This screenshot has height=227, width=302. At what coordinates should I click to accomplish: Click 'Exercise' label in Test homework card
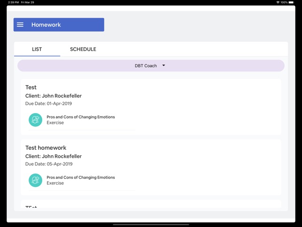click(x=55, y=183)
